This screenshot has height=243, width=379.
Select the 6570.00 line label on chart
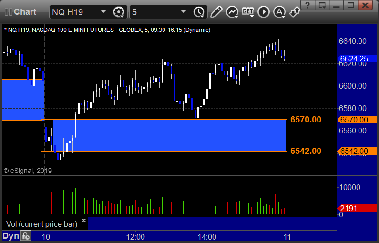click(306, 119)
